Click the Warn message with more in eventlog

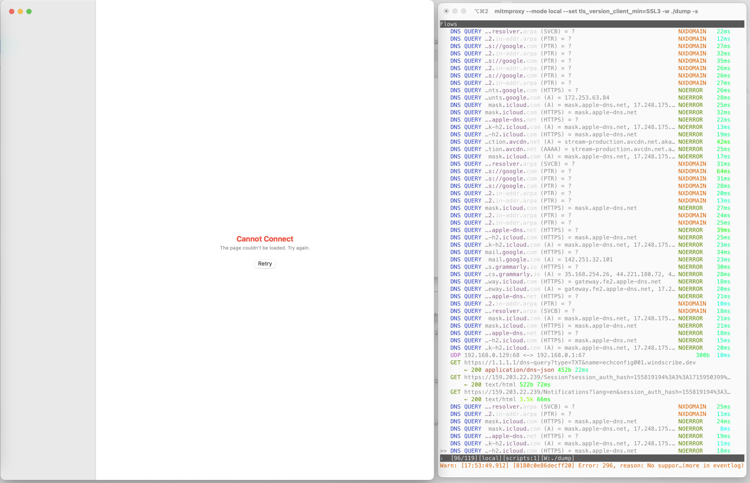591,465
